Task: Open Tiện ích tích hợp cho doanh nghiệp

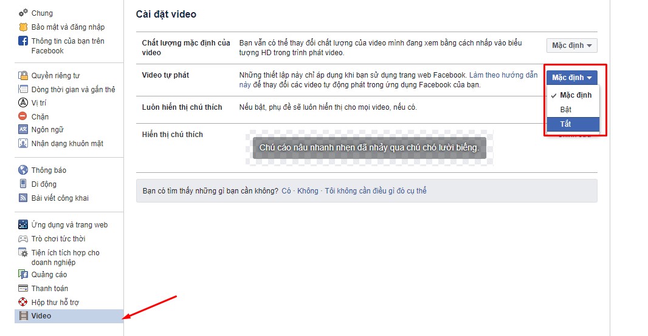Action: pyautogui.click(x=65, y=257)
